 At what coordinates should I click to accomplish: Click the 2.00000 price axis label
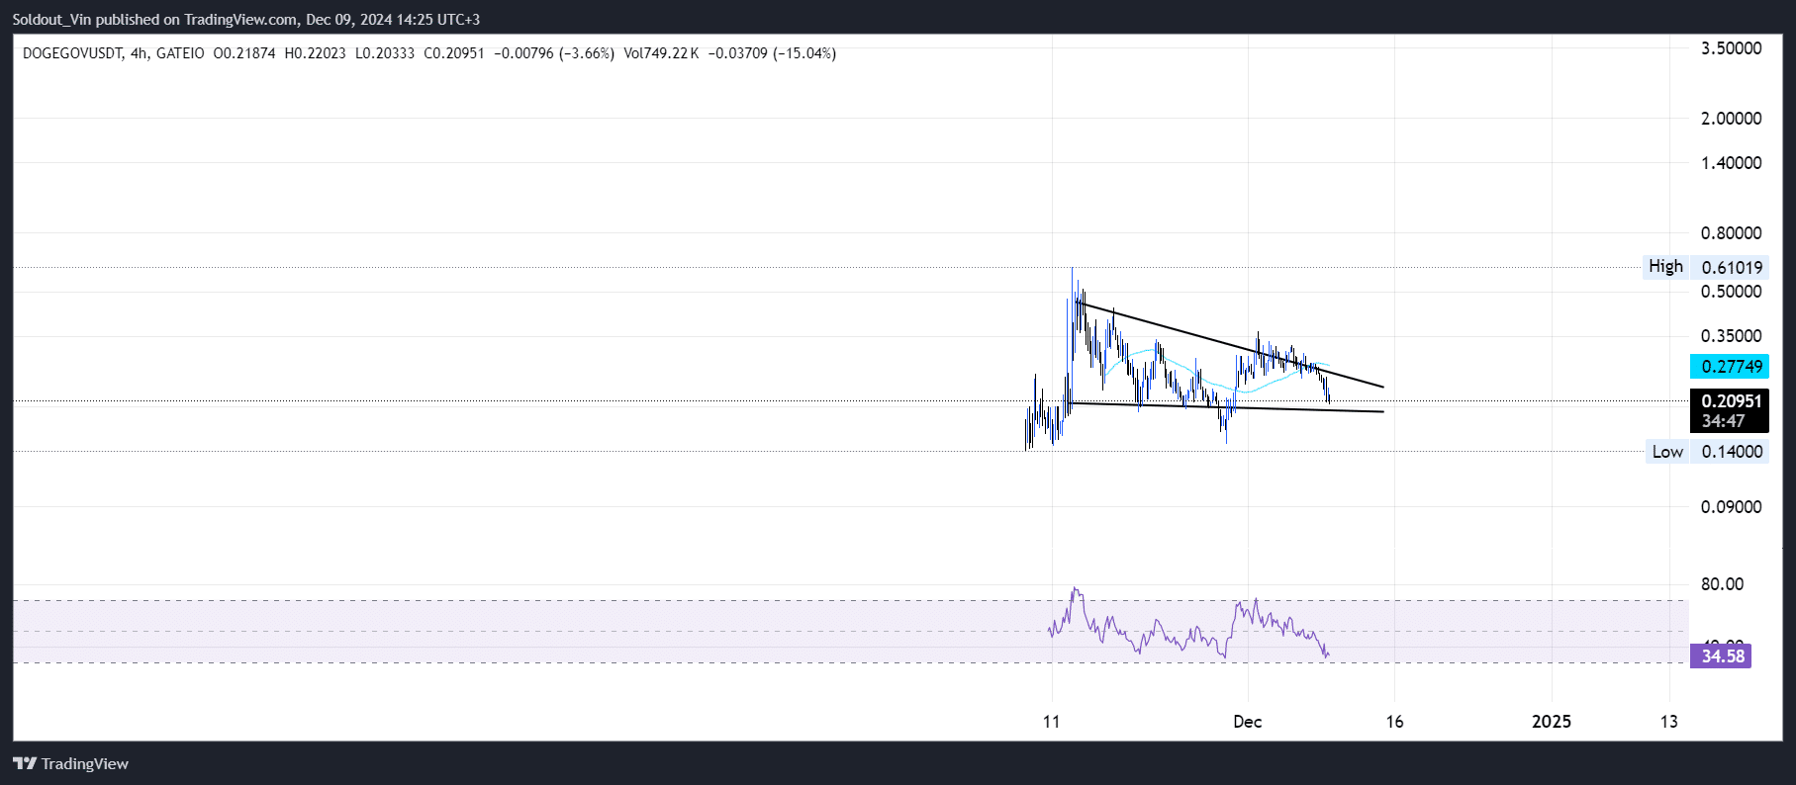point(1731,118)
